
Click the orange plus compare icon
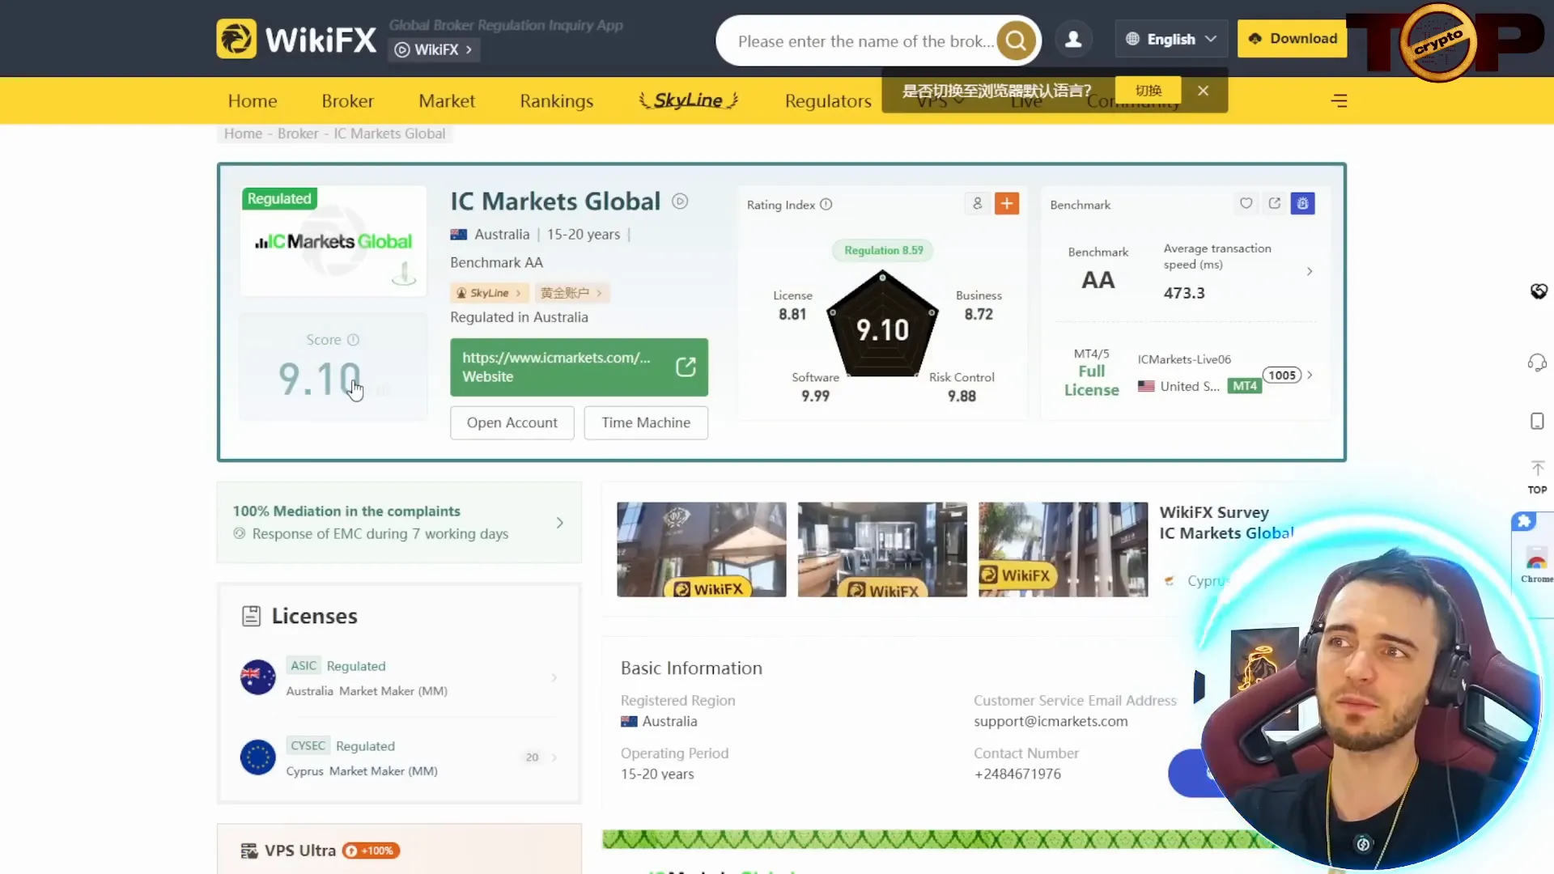tap(1007, 204)
